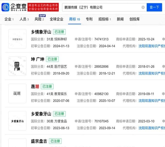Click registration notice date 2023-09-14
This screenshot has width=165, height=147.
[107, 128]
